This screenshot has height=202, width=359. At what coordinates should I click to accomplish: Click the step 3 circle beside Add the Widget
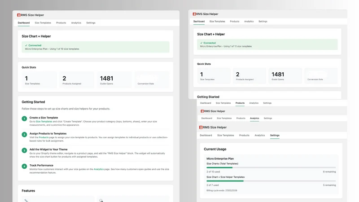pyautogui.click(x=24, y=150)
